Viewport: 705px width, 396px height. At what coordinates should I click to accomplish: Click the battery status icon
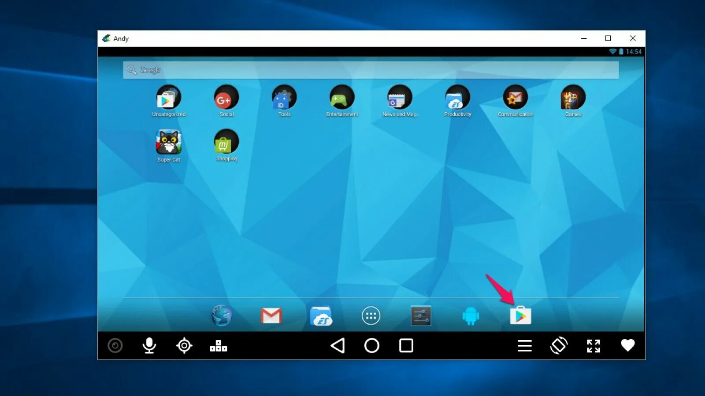[x=621, y=51]
